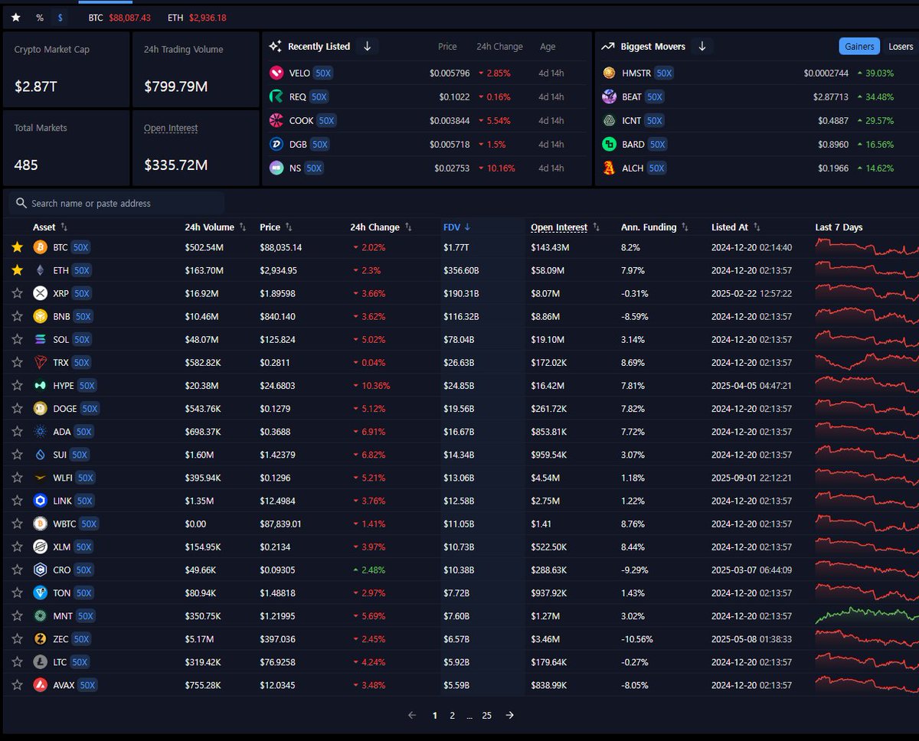
Task: Go to previous page arrow
Action: (x=412, y=716)
